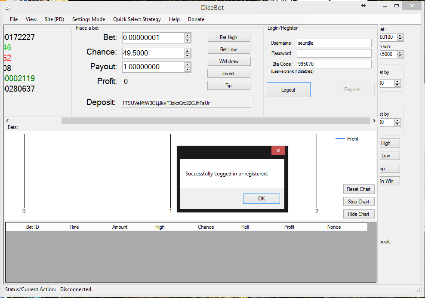Click the Invest button
425x298 pixels.
pos(228,74)
